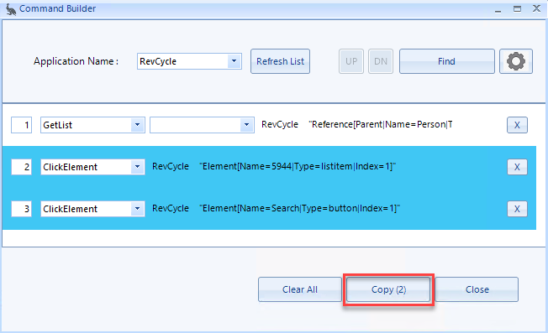Image resolution: width=548 pixels, height=333 pixels.
Task: Select the row number 3 field
Action: pos(21,209)
